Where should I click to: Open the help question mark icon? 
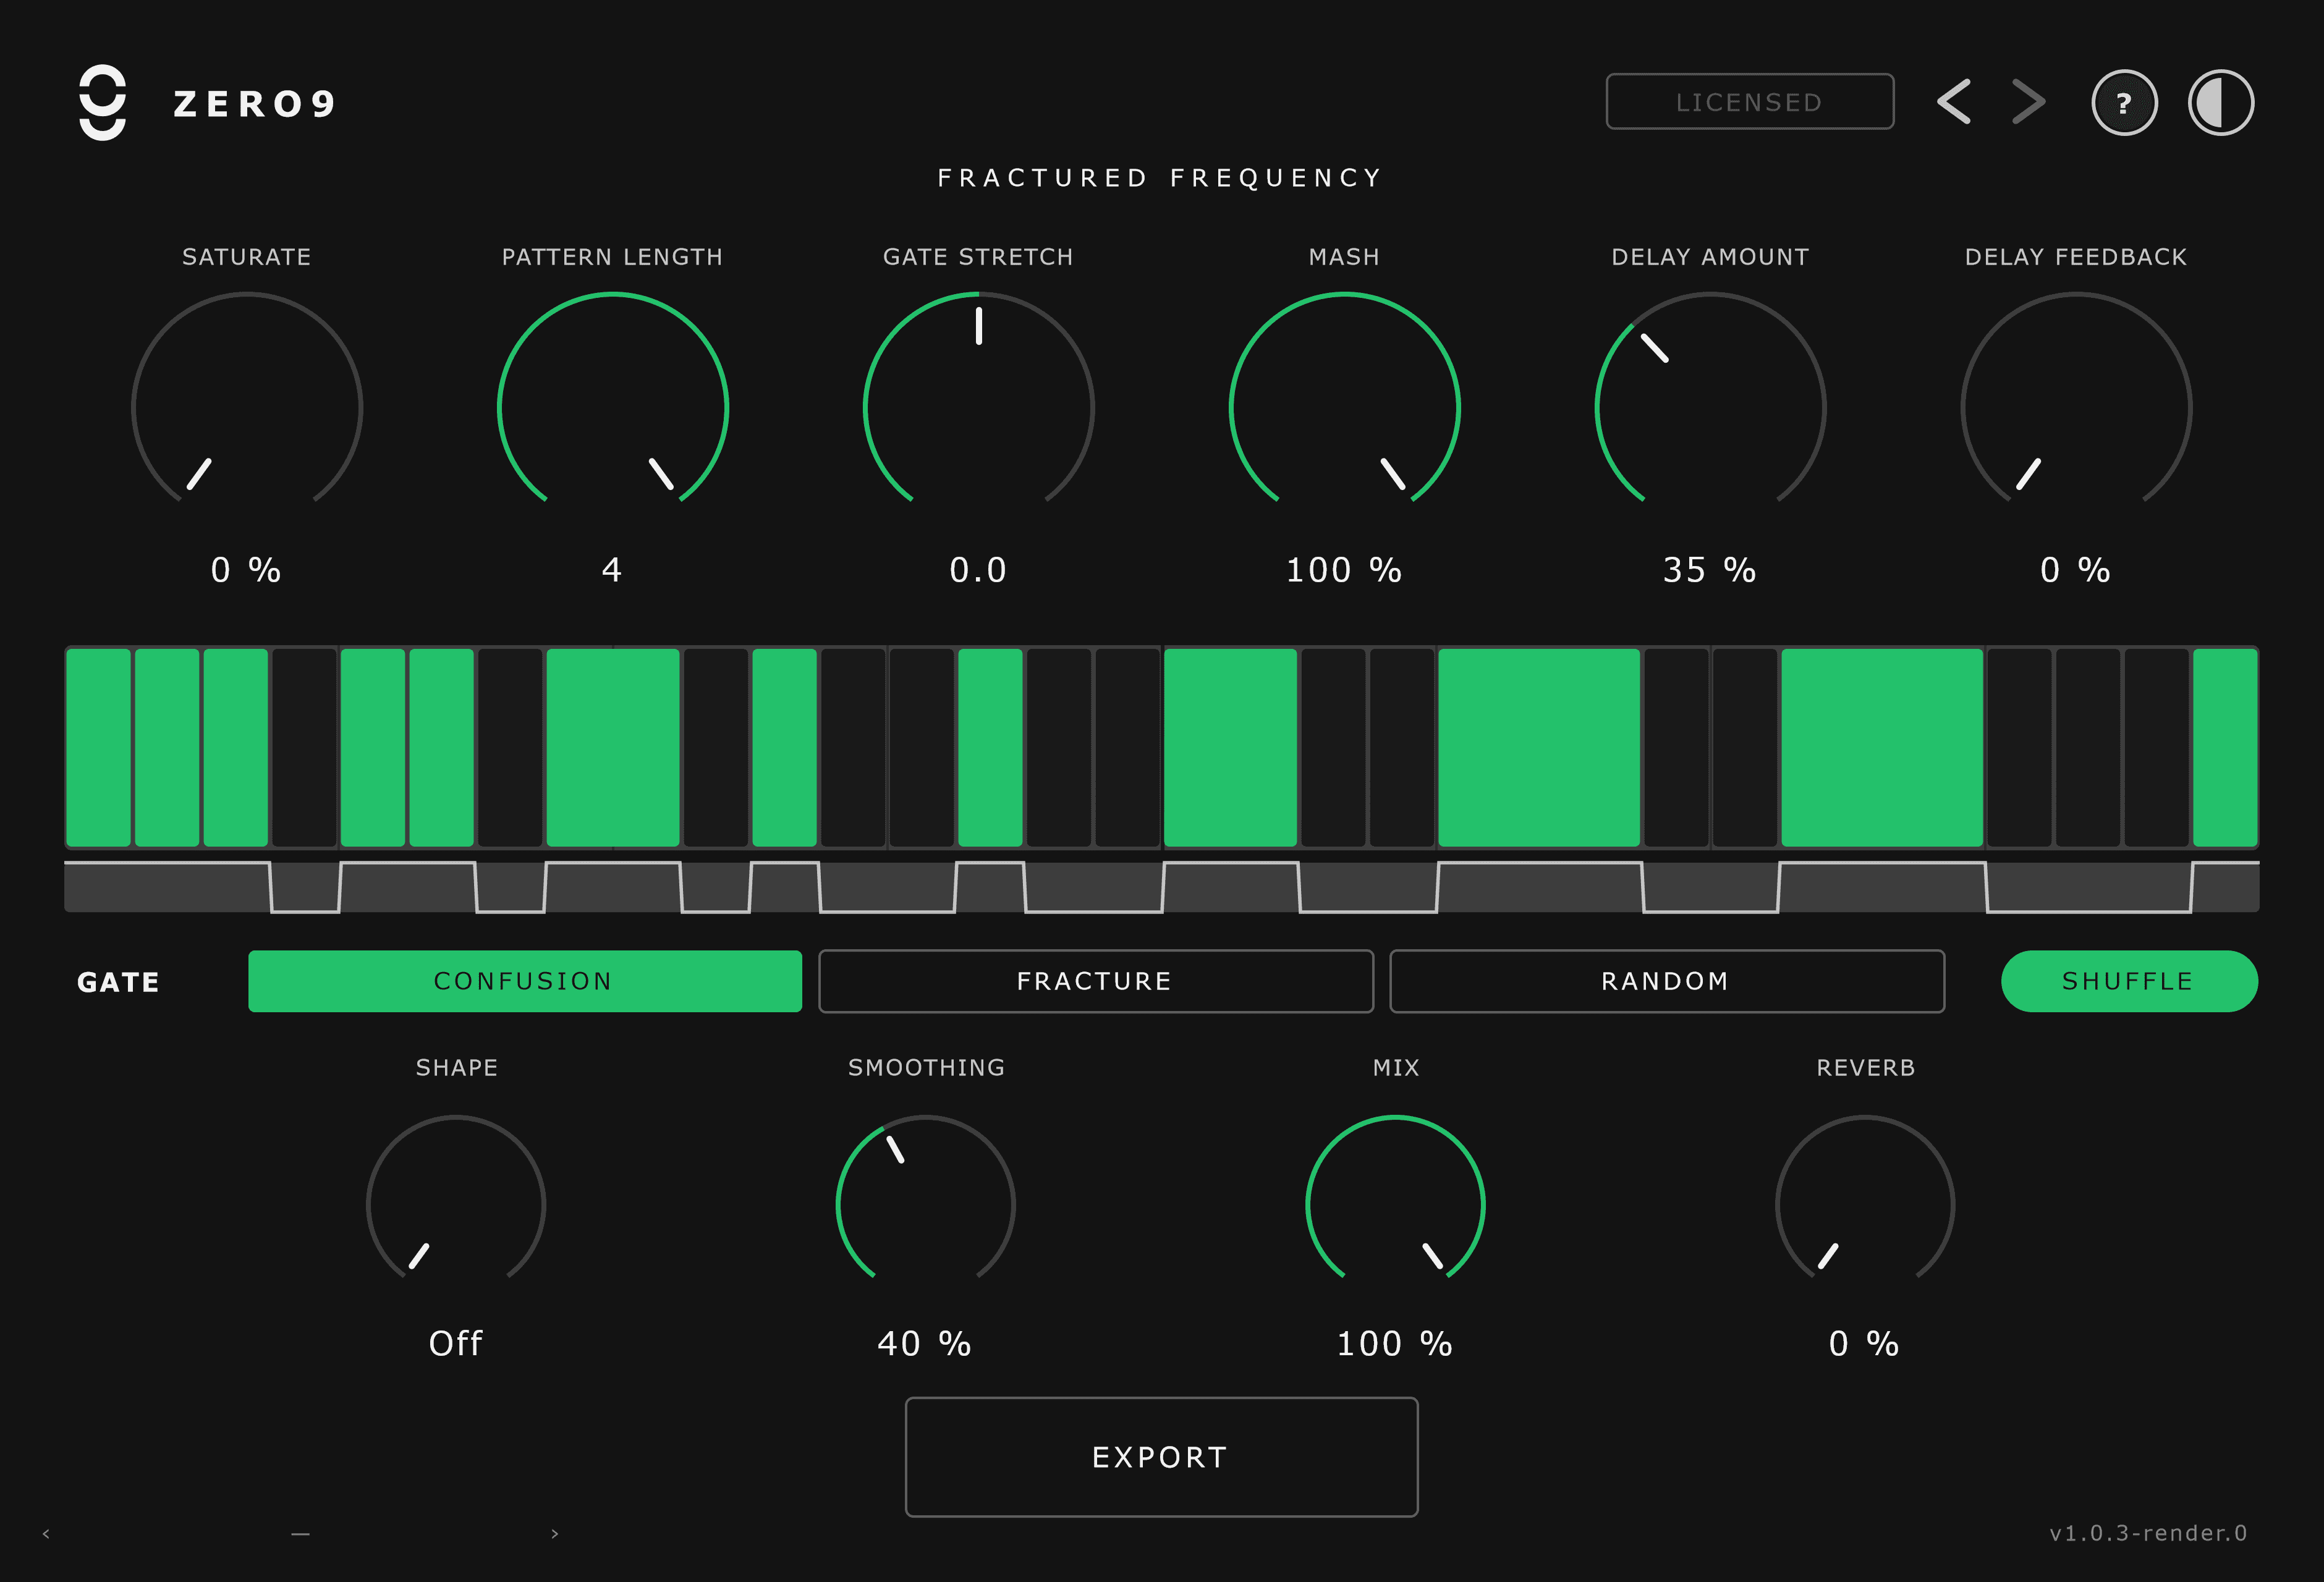[x=2124, y=102]
